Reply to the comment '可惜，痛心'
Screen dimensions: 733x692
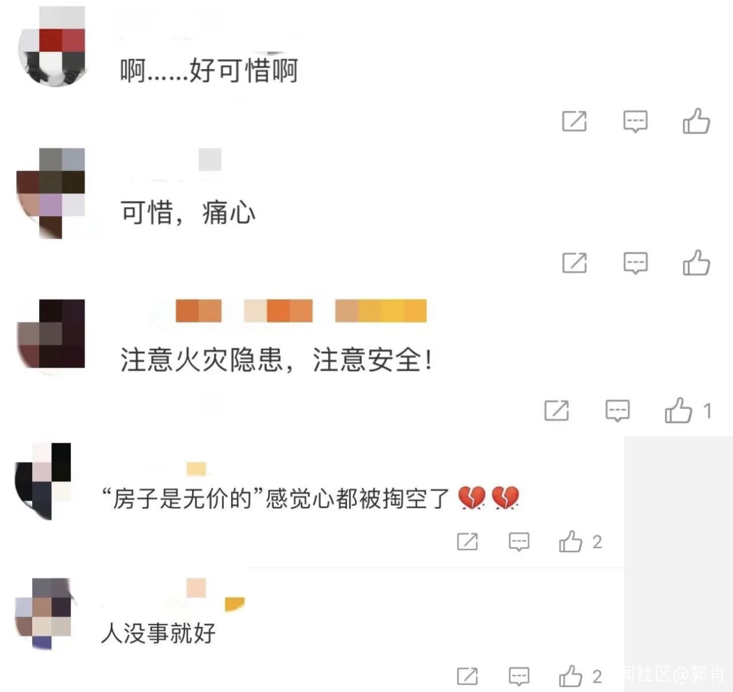pos(635,263)
